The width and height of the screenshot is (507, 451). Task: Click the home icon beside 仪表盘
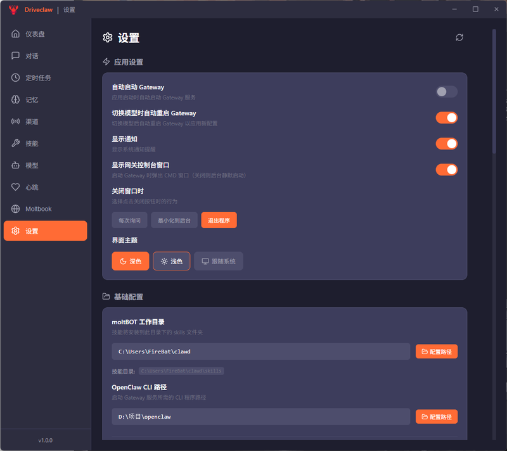(x=15, y=34)
